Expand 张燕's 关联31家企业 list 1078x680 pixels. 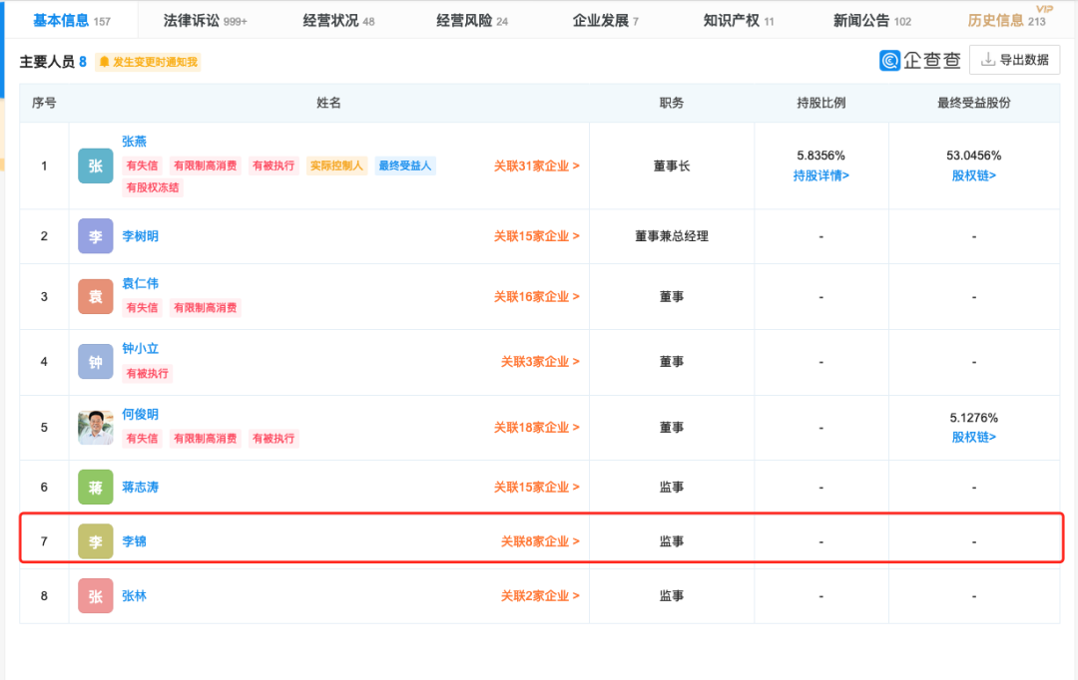[536, 167]
